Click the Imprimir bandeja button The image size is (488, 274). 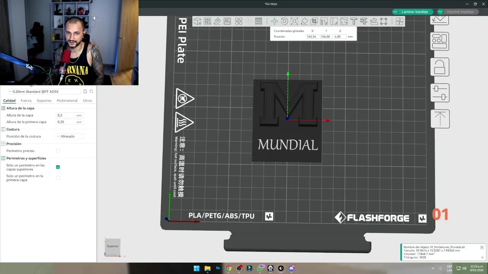(x=460, y=12)
